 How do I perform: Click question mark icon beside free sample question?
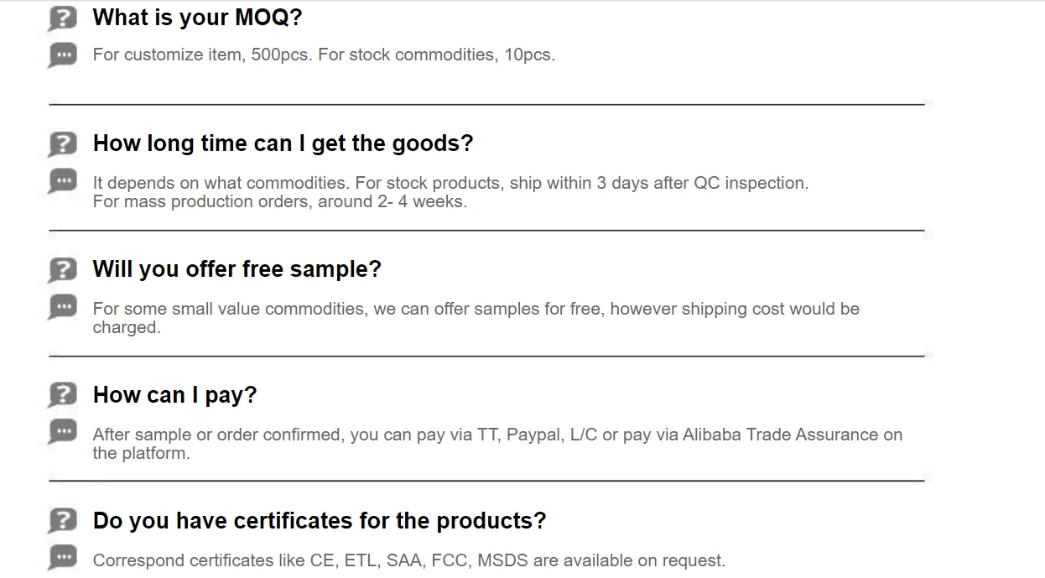pyautogui.click(x=63, y=270)
